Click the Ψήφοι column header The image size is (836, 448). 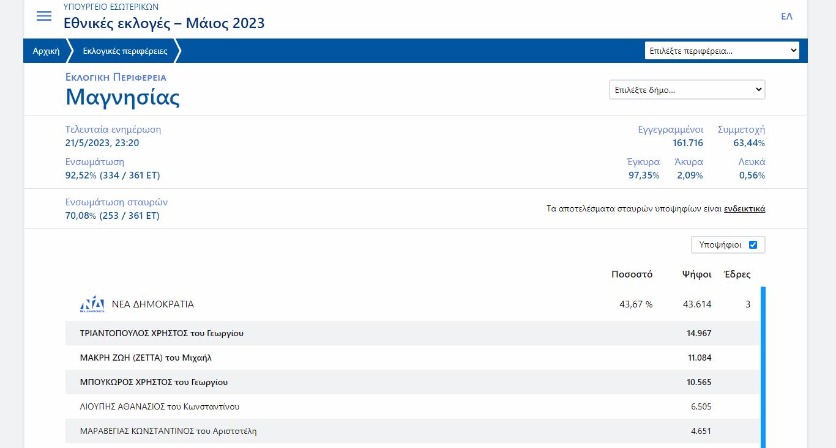pyautogui.click(x=697, y=274)
